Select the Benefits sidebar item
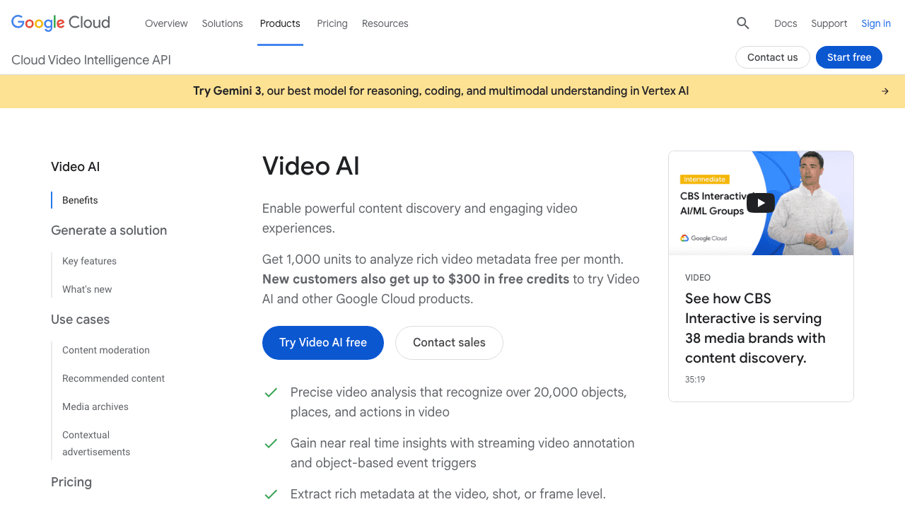The height and width of the screenshot is (509, 905). pyautogui.click(x=79, y=200)
